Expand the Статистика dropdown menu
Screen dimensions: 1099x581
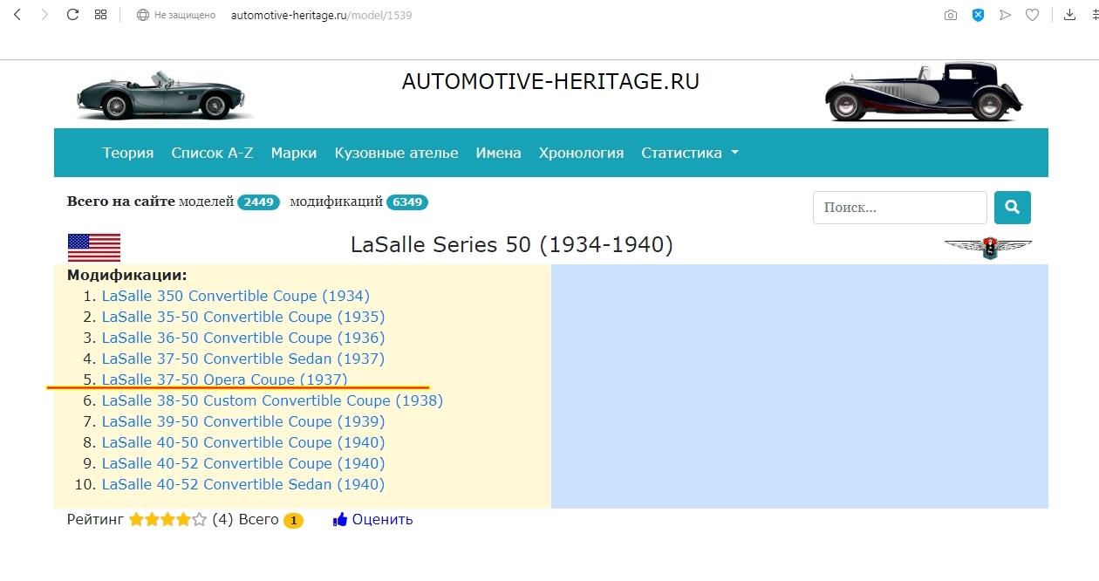pyautogui.click(x=689, y=153)
